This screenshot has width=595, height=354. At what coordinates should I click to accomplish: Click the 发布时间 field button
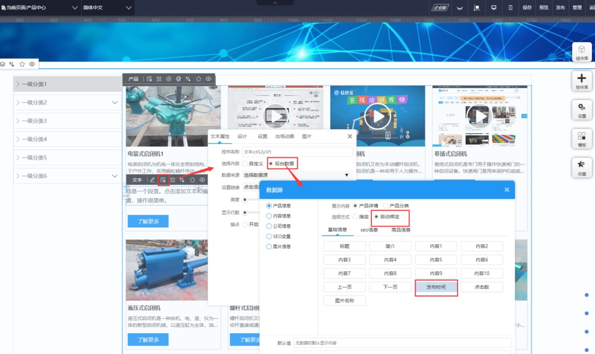pyautogui.click(x=436, y=287)
